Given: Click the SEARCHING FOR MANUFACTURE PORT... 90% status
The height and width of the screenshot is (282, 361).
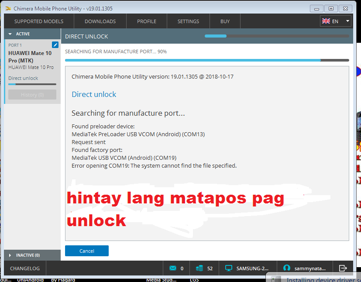Looking at the screenshot, I should click(116, 52).
